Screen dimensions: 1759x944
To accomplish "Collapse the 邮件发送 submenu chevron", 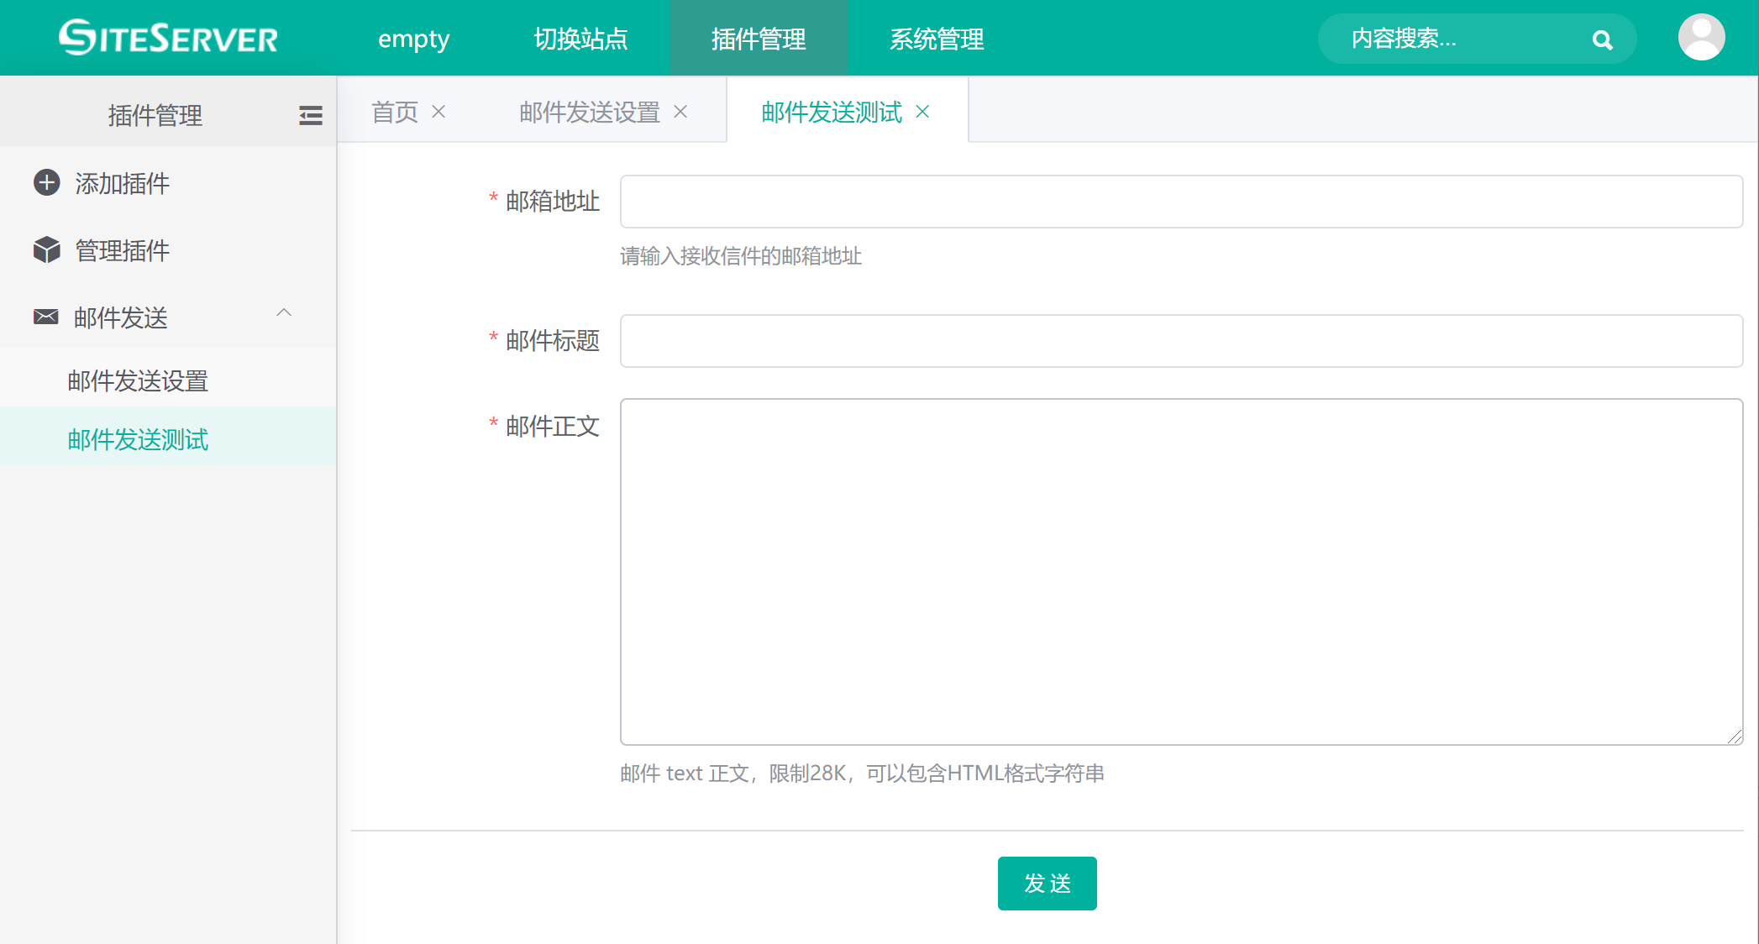I will tap(284, 313).
